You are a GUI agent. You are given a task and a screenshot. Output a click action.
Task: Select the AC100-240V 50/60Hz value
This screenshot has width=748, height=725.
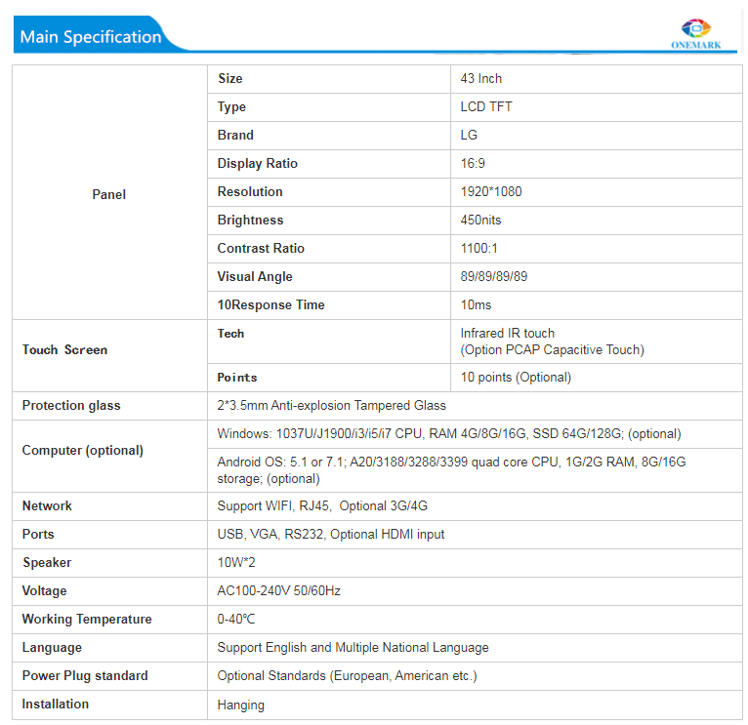coord(278,591)
